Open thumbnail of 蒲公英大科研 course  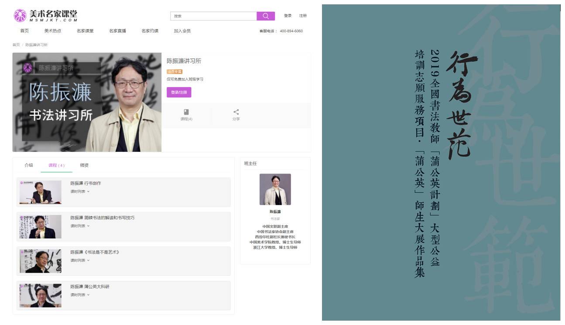(41, 295)
